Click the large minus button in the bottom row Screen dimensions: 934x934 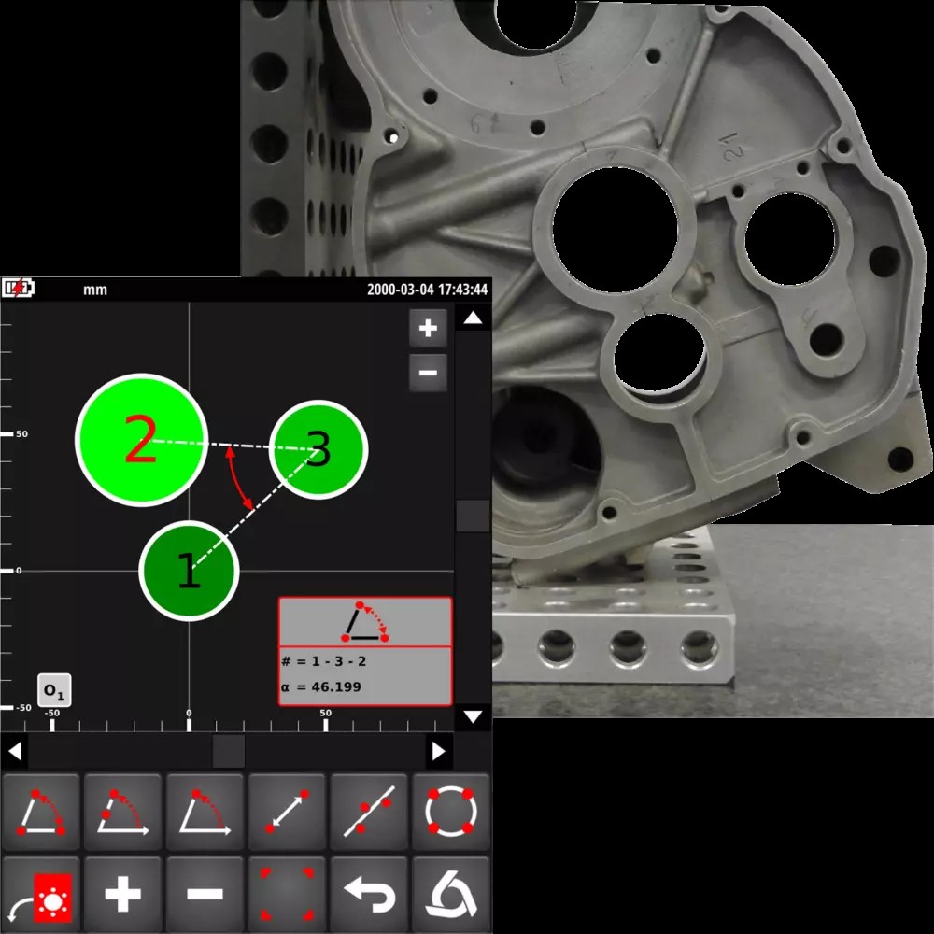pos(205,895)
